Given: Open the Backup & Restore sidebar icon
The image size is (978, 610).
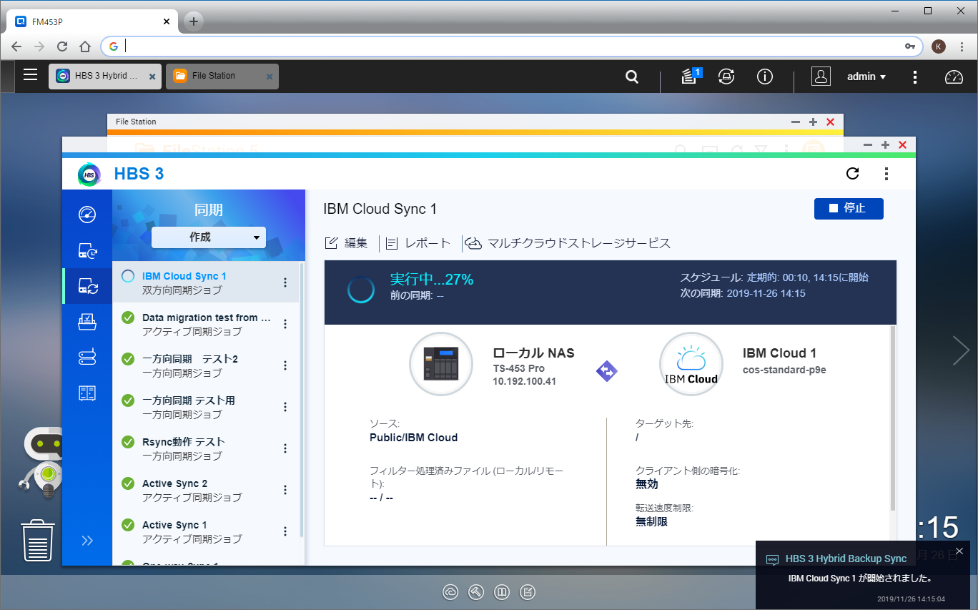Looking at the screenshot, I should click(x=87, y=250).
